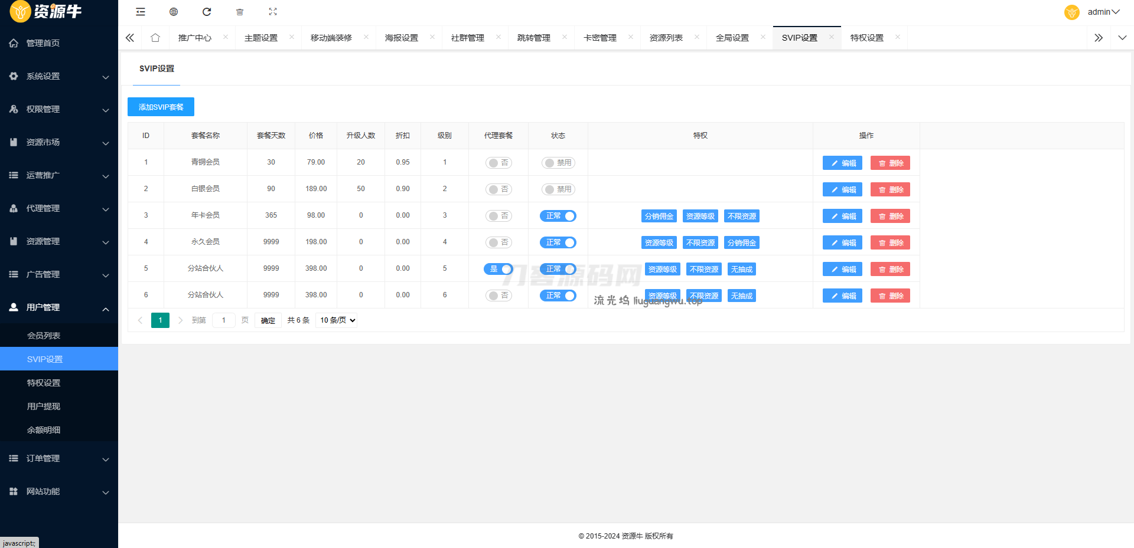The height and width of the screenshot is (548, 1134).
Task: Click the page number jump input field
Action: pyautogui.click(x=224, y=320)
